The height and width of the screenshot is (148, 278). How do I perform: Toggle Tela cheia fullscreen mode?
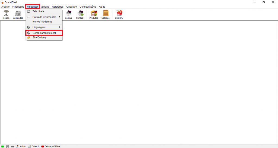pos(38,11)
